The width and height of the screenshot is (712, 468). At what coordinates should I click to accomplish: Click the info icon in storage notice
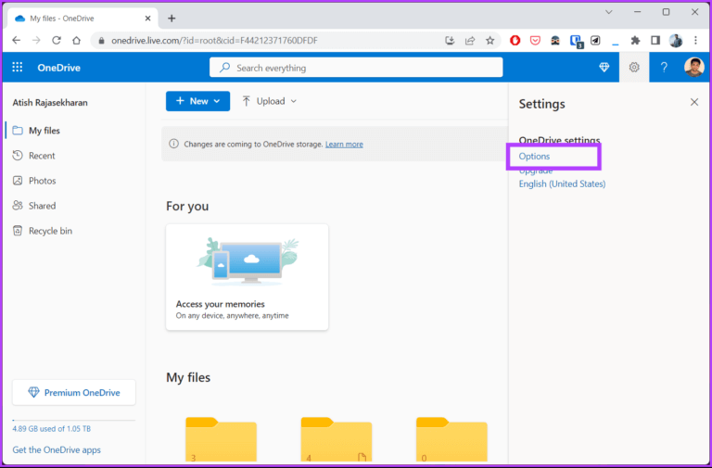[x=173, y=144]
